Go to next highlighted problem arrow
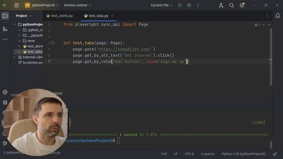Image resolution: width=283 pixels, height=159 pixels. 269,25
